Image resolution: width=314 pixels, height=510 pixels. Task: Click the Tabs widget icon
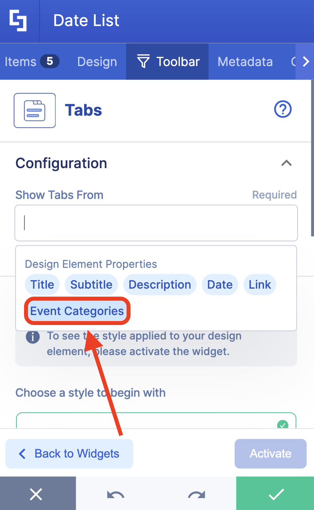(34, 110)
